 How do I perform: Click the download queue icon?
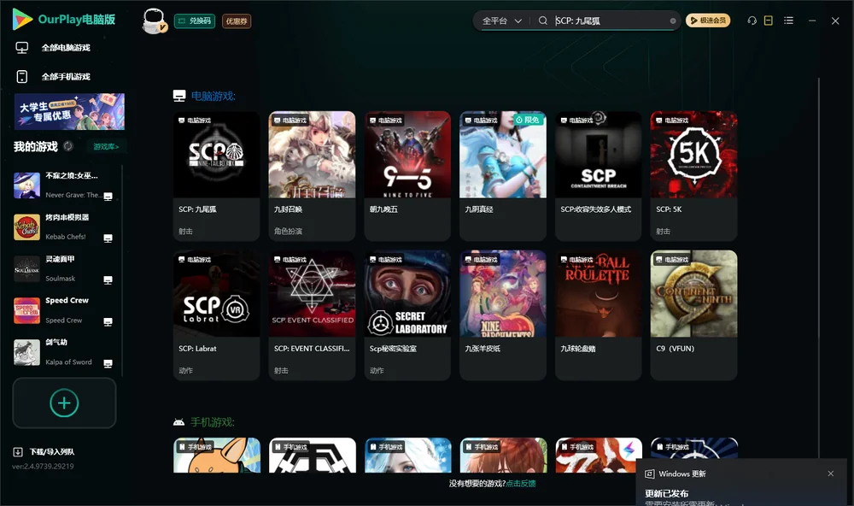tap(18, 452)
